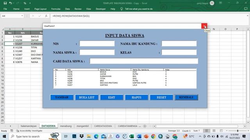This screenshot has width=250, height=140.
Task: Open the Excel icon on the taskbar
Action: coord(132,136)
